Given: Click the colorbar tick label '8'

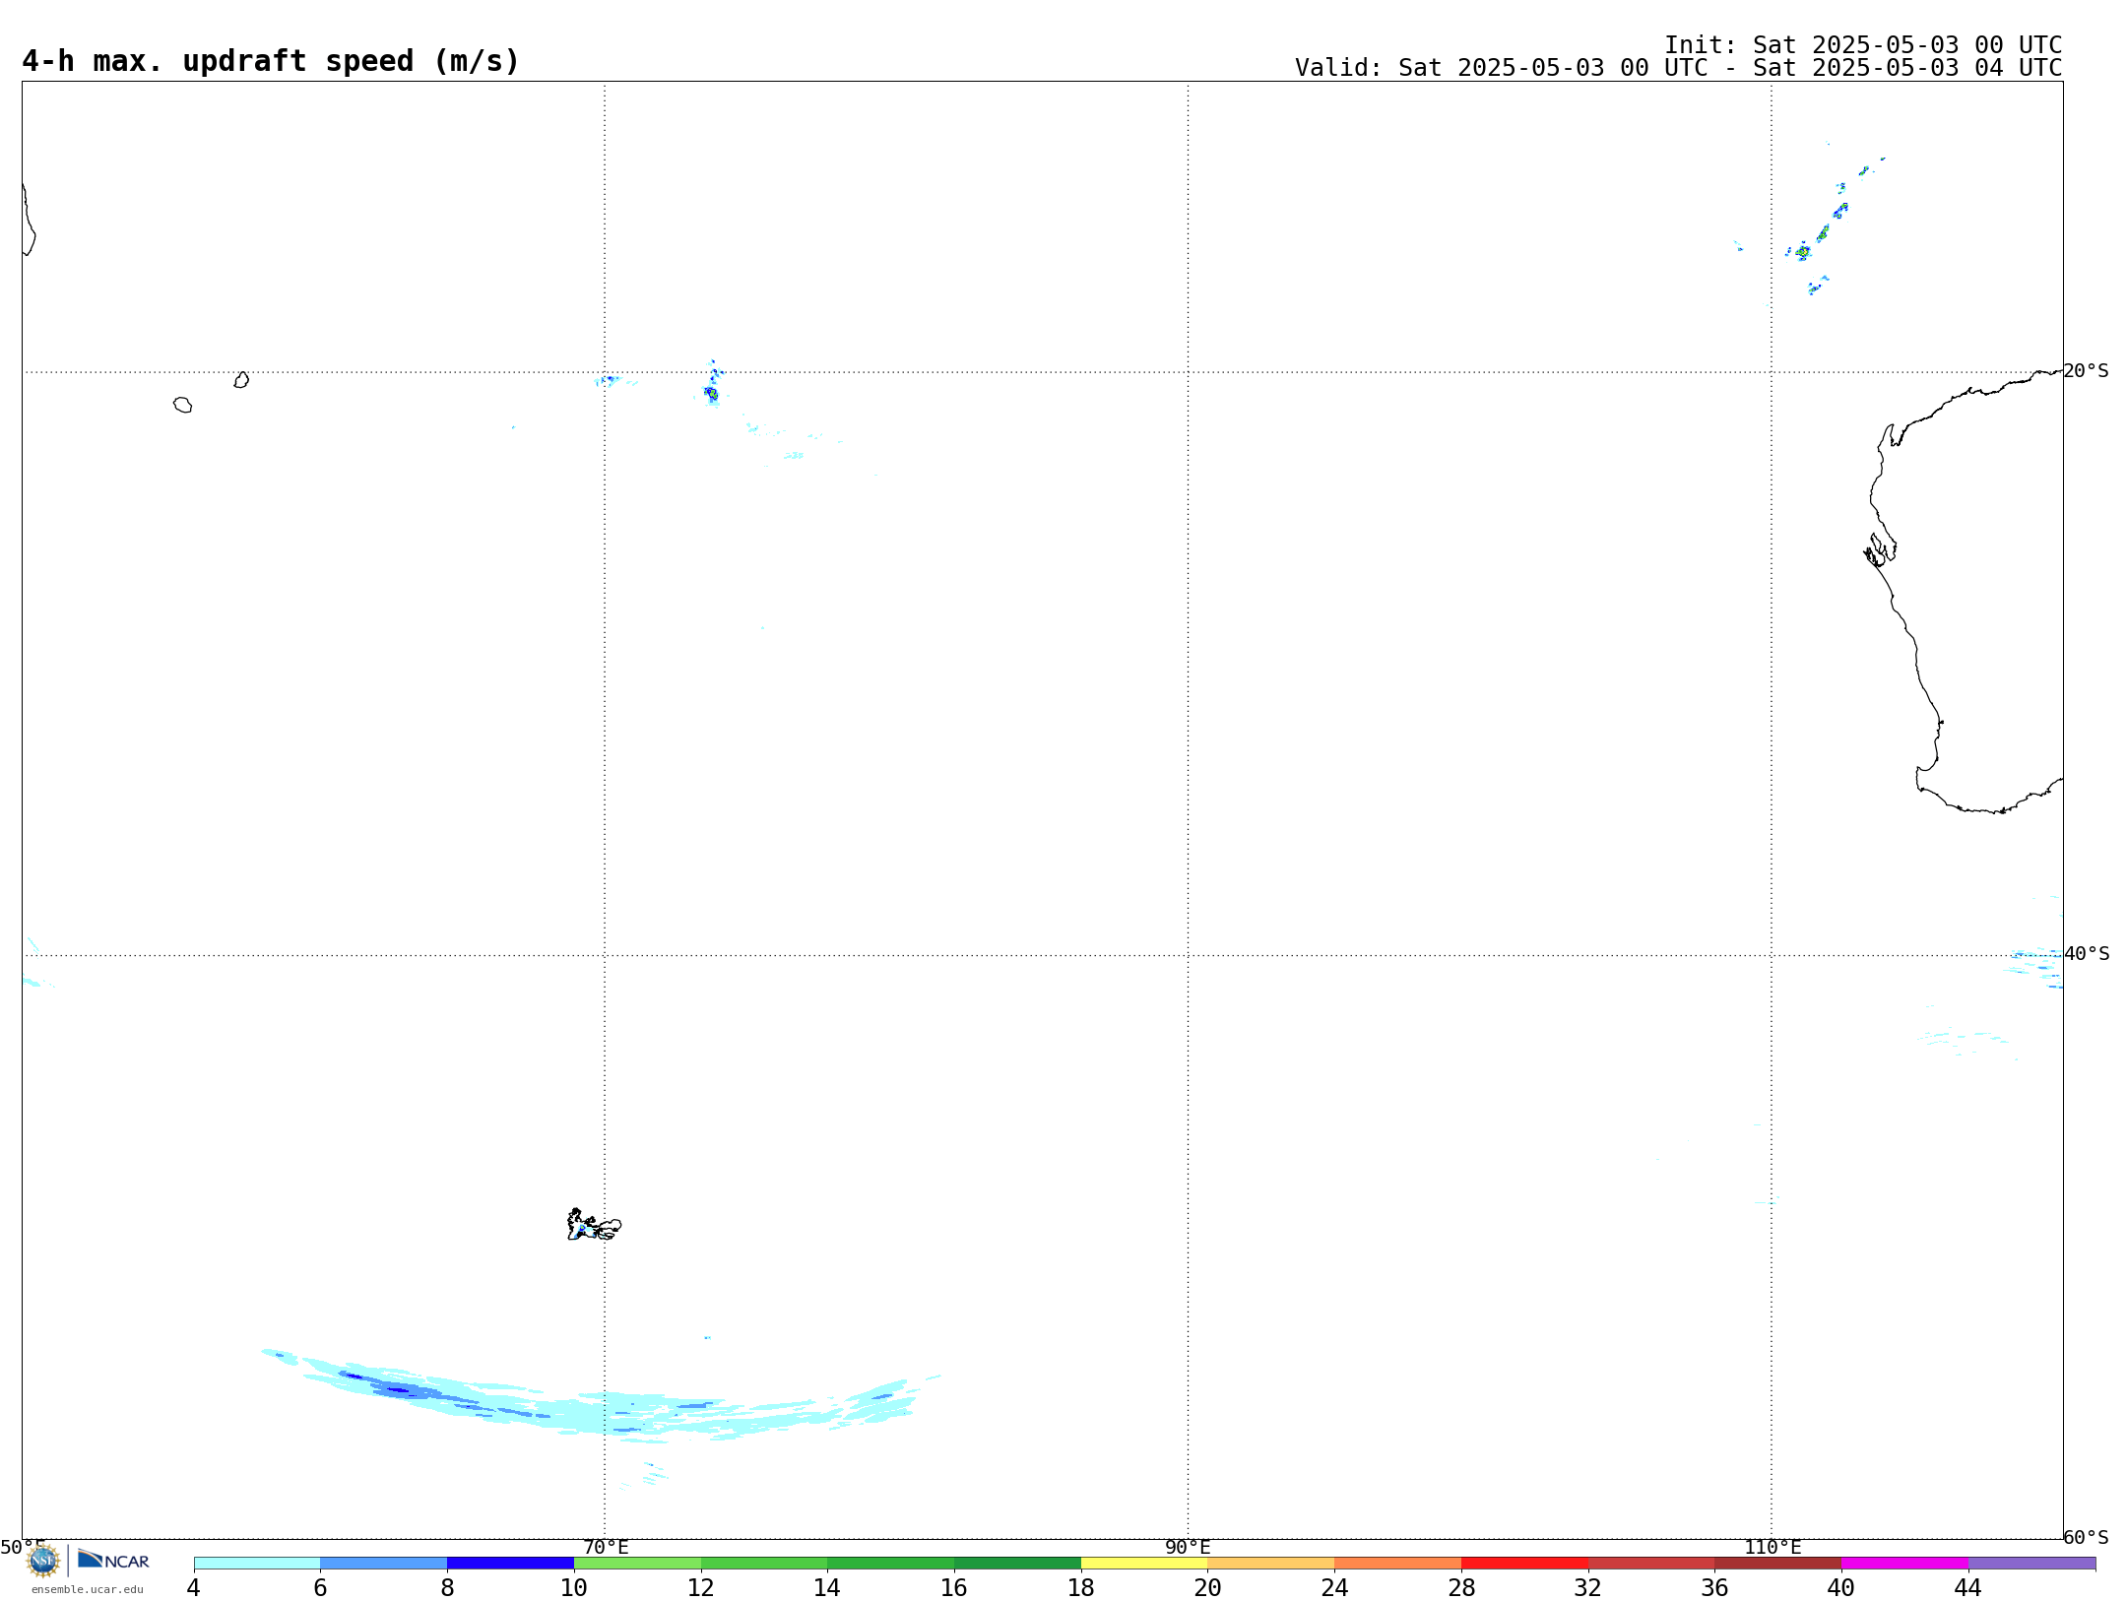Looking at the screenshot, I should tap(447, 1587).
